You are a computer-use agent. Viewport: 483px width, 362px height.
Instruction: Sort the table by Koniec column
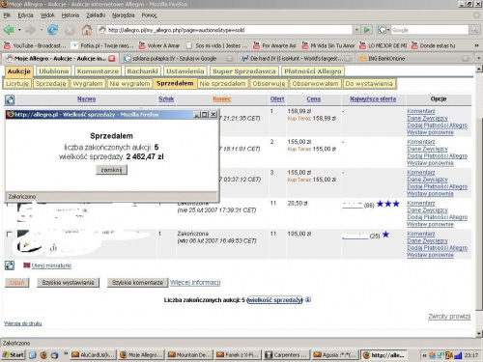(x=222, y=99)
